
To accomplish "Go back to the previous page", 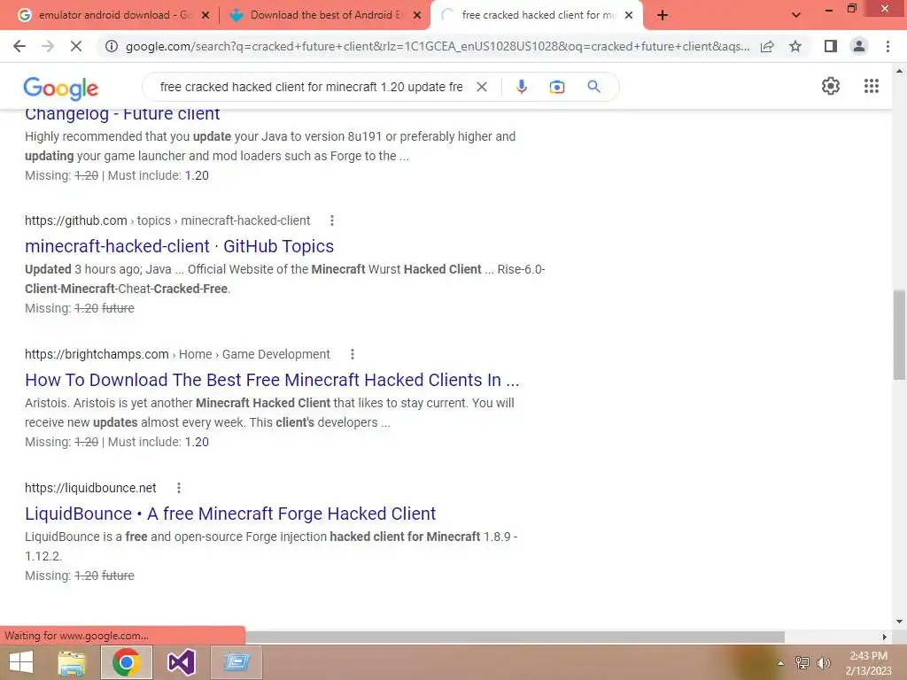I will [x=19, y=46].
